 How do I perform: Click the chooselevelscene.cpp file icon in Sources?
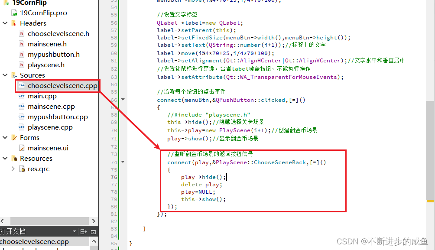[22, 85]
